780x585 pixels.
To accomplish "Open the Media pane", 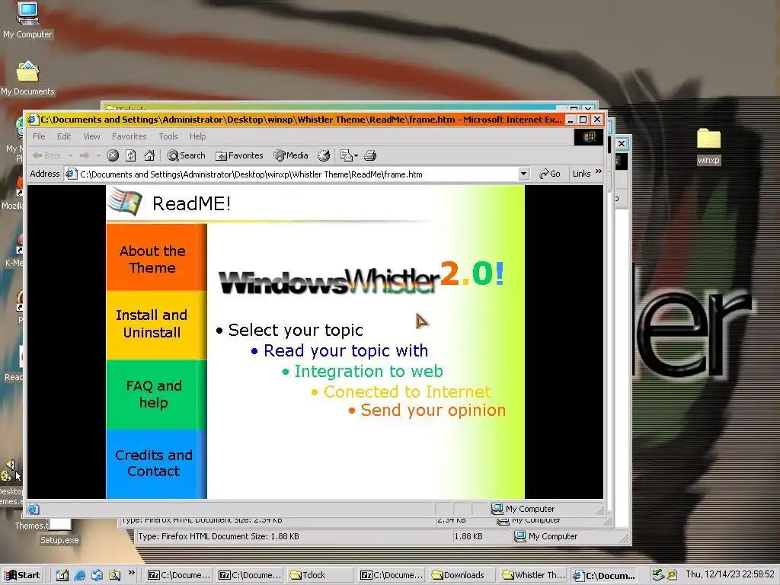I will click(291, 155).
